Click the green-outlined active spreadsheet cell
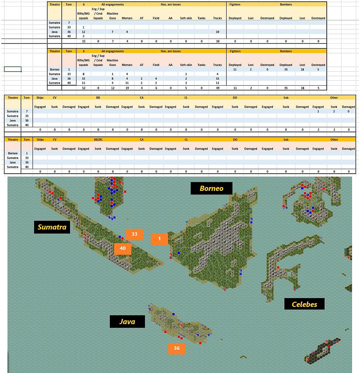359x373 pixels. click(x=13, y=69)
